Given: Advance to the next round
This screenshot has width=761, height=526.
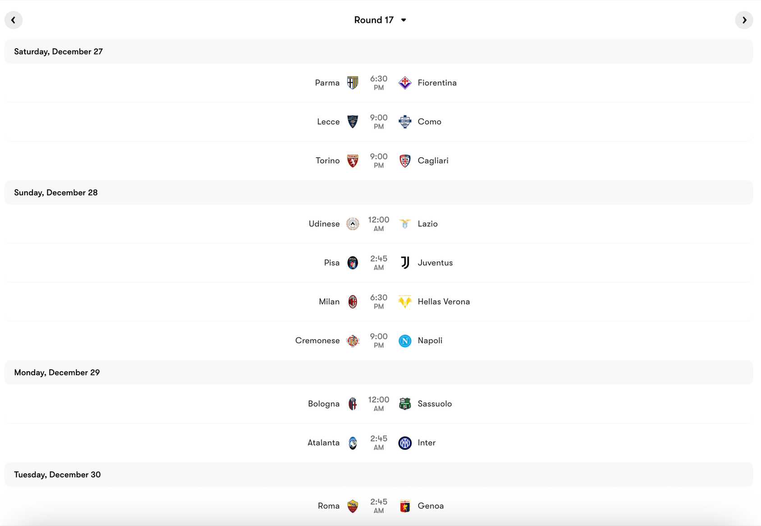Looking at the screenshot, I should click(745, 20).
